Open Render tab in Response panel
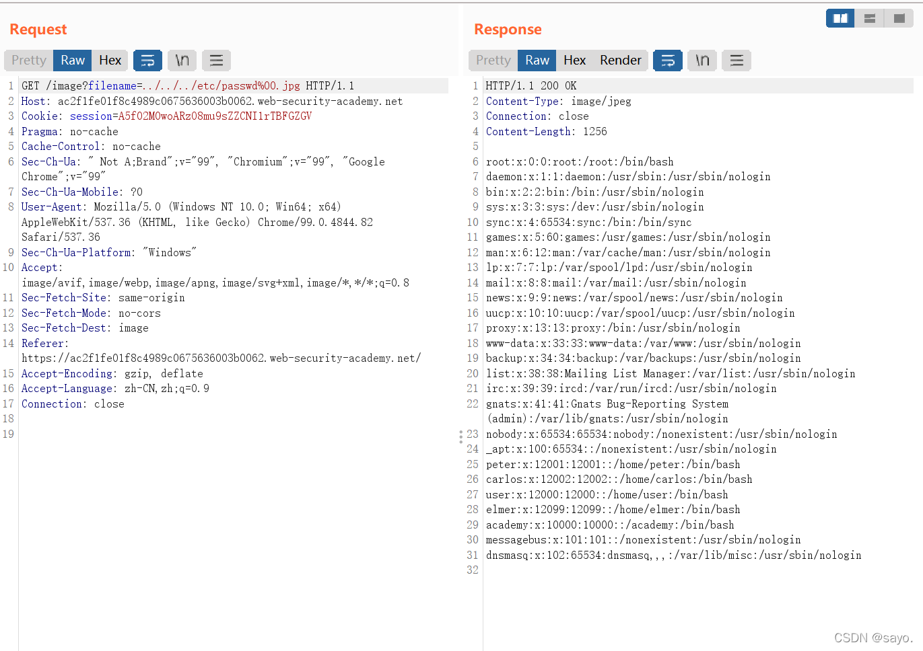This screenshot has width=923, height=651. pyautogui.click(x=620, y=61)
